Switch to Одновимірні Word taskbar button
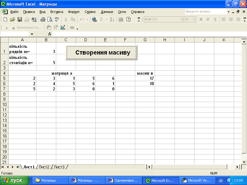Viewport: 247px width, 185px height. click(124, 180)
